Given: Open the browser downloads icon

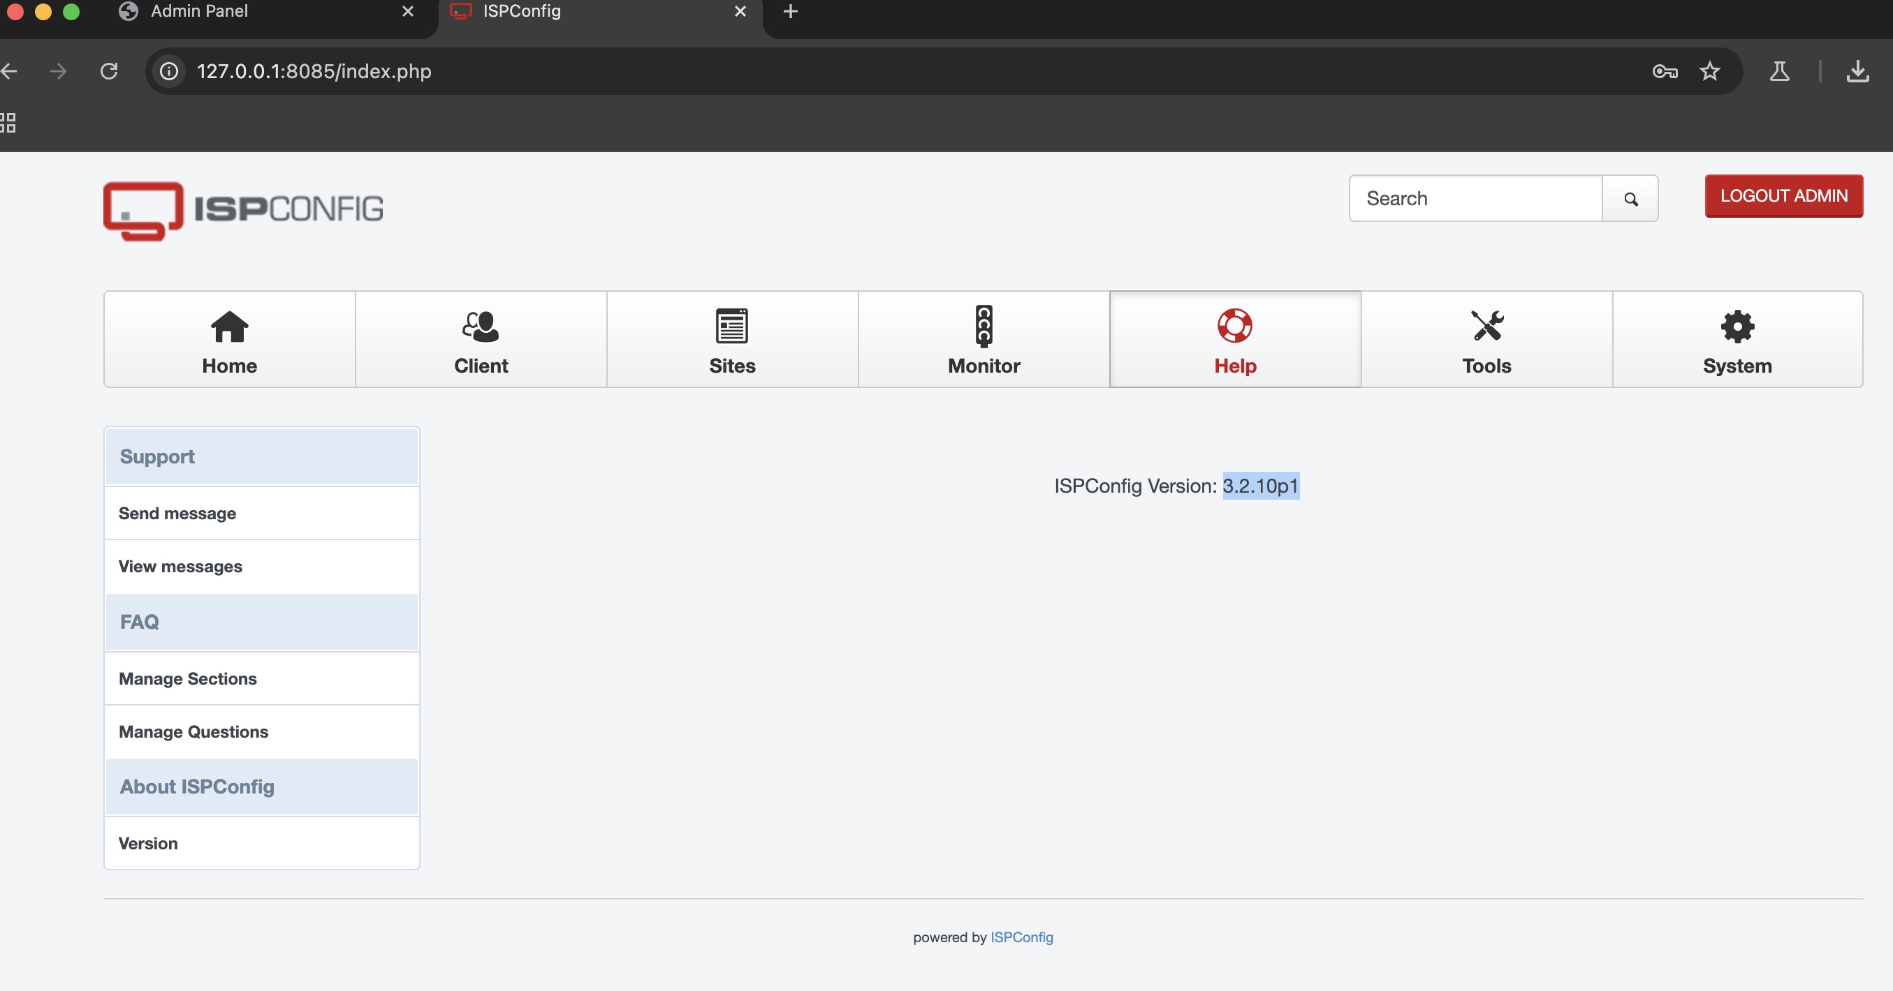Looking at the screenshot, I should click(1857, 71).
